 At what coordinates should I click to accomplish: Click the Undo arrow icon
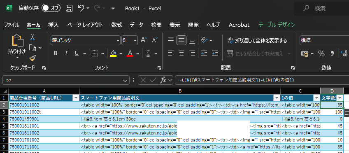click(x=81, y=8)
